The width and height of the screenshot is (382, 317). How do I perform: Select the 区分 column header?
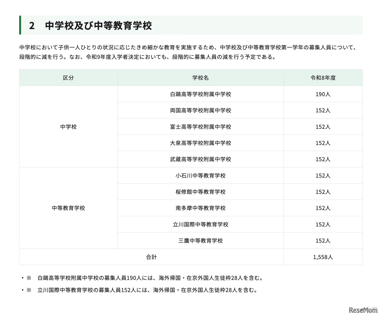click(x=68, y=78)
